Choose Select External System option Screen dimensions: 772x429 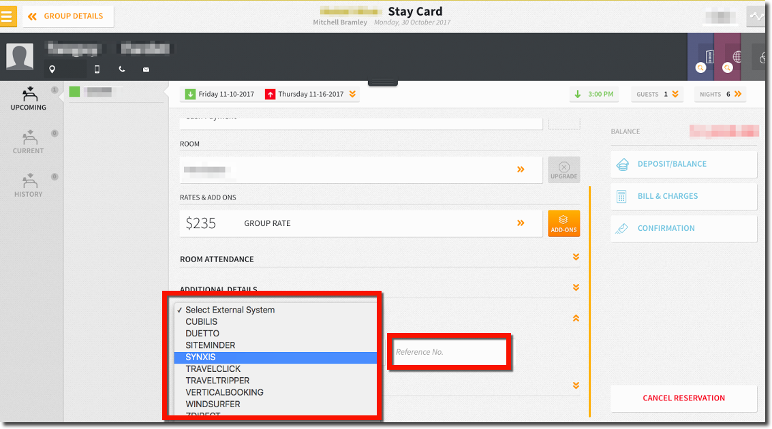tap(275, 310)
